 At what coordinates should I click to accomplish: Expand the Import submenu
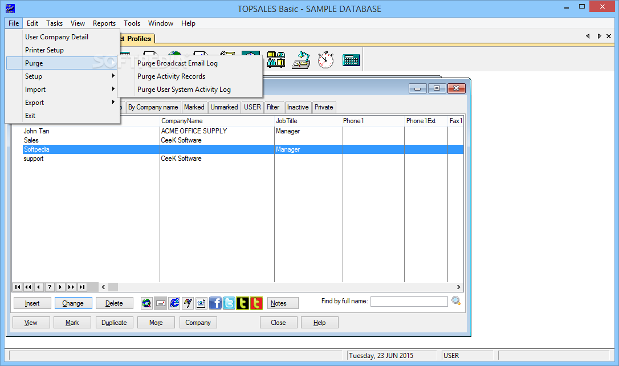63,90
